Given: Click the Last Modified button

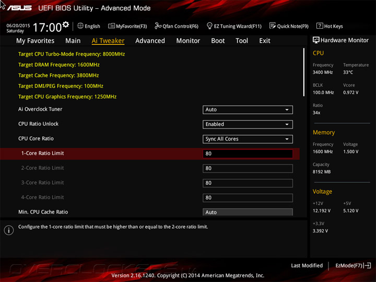Looking at the screenshot, I should [307, 265].
